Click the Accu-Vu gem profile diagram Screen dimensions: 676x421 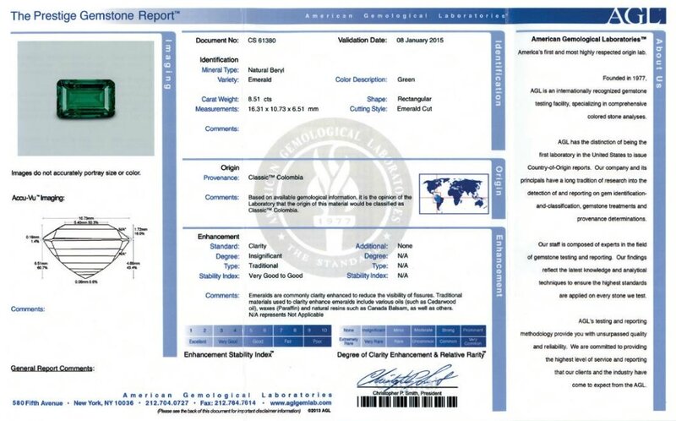pos(86,250)
